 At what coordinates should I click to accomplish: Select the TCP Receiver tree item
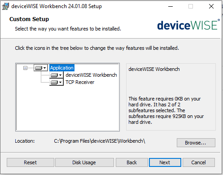pos(80,82)
